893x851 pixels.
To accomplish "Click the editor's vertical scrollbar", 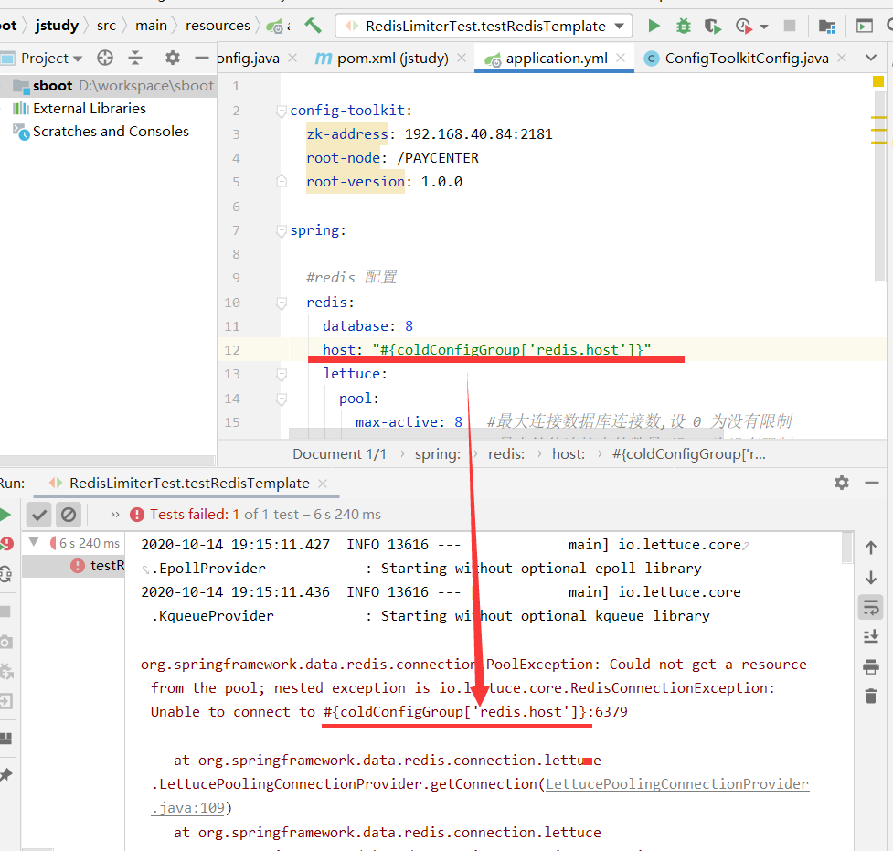I will pyautogui.click(x=879, y=188).
